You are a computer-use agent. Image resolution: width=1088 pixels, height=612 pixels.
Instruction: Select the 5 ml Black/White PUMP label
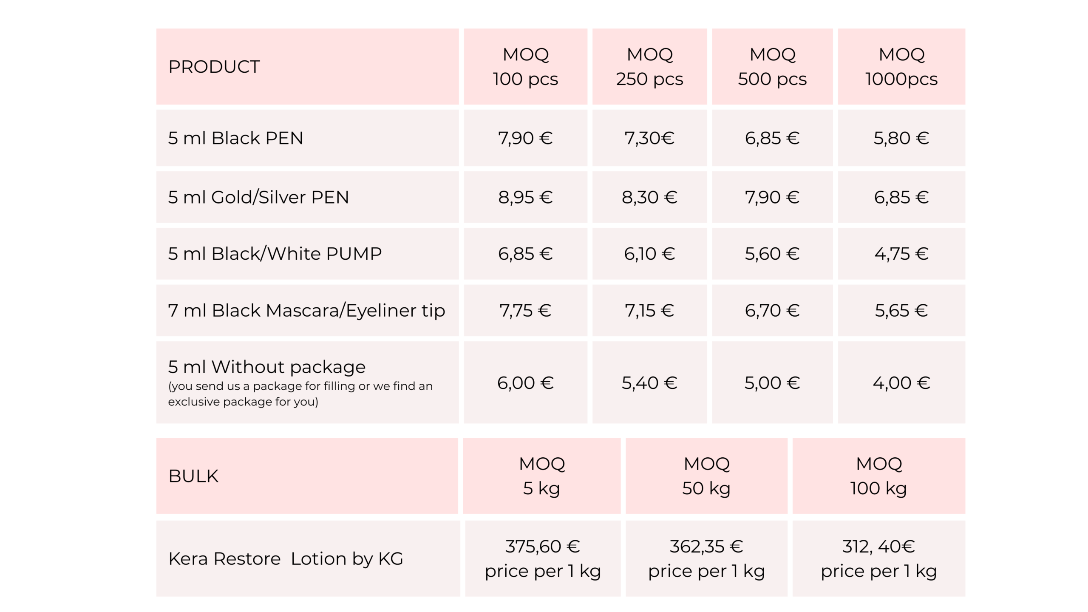click(x=275, y=254)
